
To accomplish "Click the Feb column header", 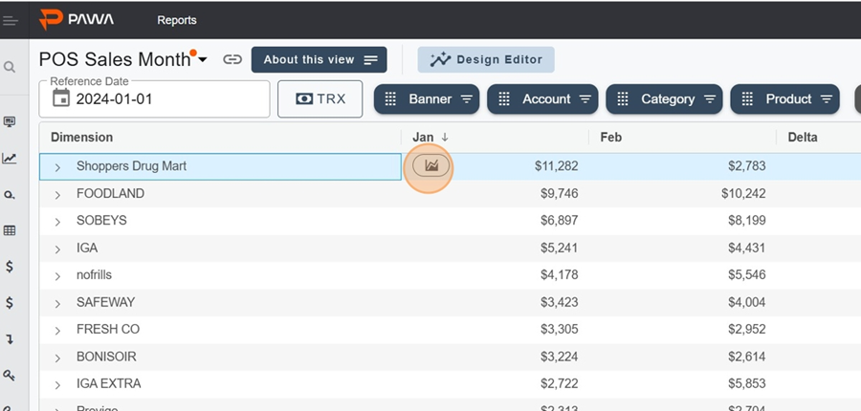I will 610,138.
